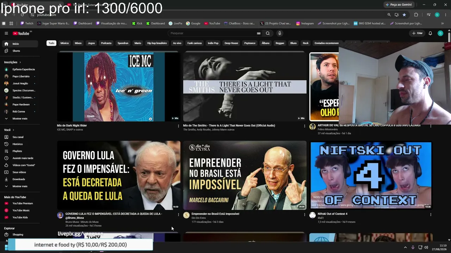Open Epifania Experiência channel subscription
Image resolution: width=451 pixels, height=253 pixels.
[x=20, y=70]
